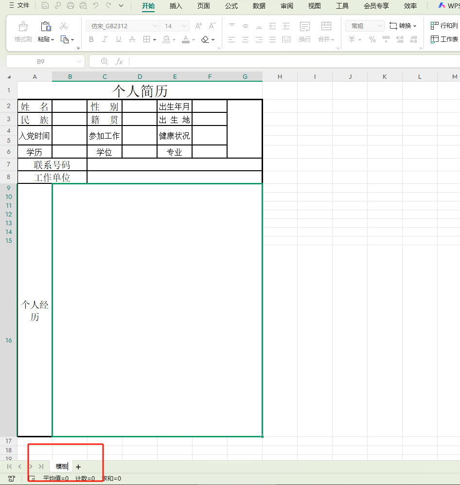Click the Borders grid icon

pos(147,39)
